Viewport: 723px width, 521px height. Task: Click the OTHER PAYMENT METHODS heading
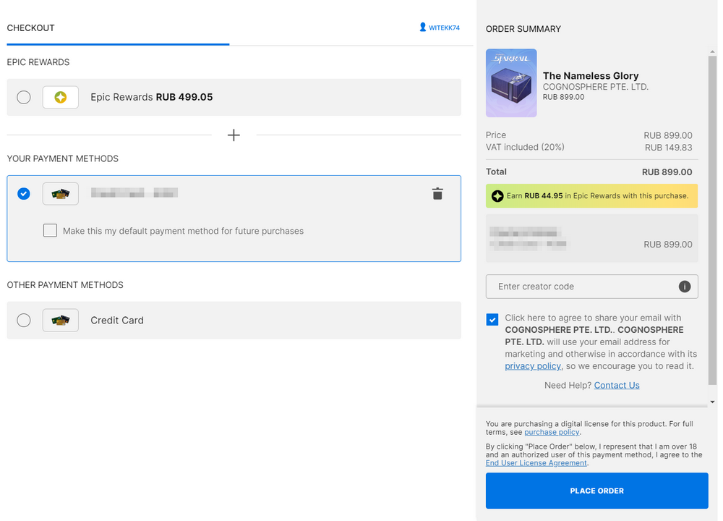point(65,285)
